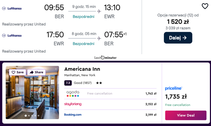211x126 pixels.
Task: Save Americana Inn with the heart Save button
Action: point(17,72)
